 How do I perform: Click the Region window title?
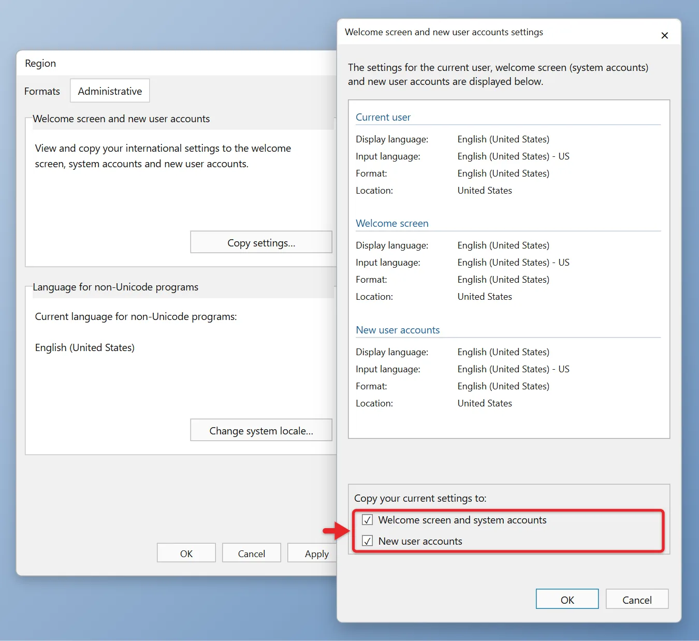click(40, 63)
